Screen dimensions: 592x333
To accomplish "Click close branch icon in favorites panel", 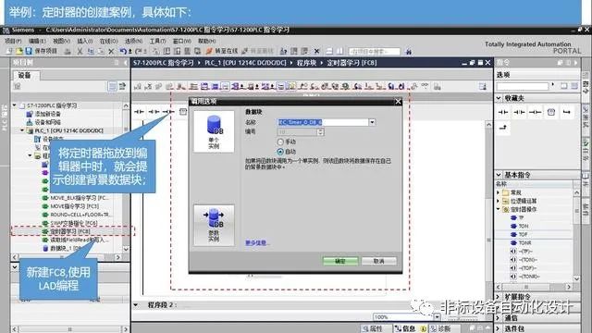I will (x=503, y=128).
